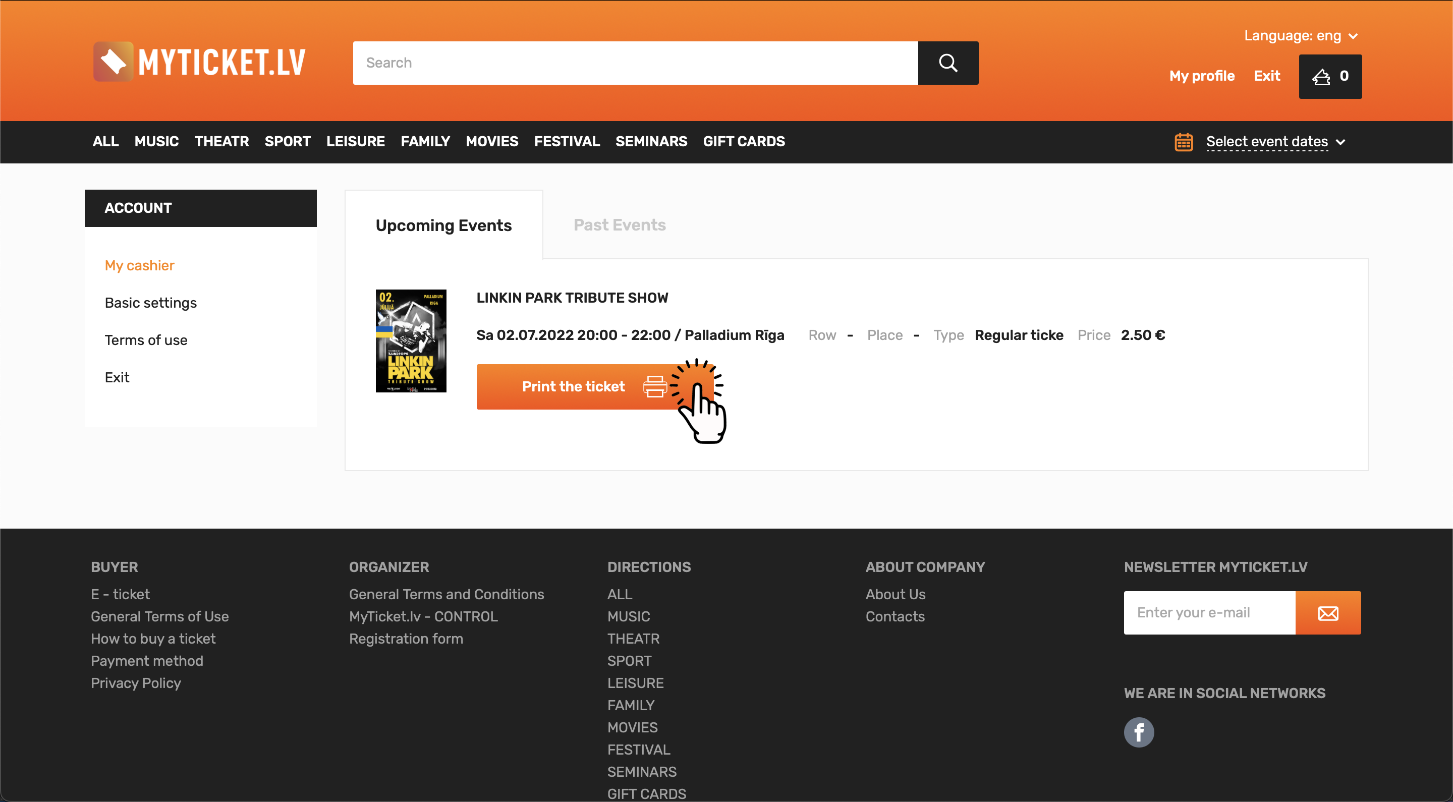Open the LEISURE category in the top menu
Image resolution: width=1453 pixels, height=802 pixels.
coord(355,142)
